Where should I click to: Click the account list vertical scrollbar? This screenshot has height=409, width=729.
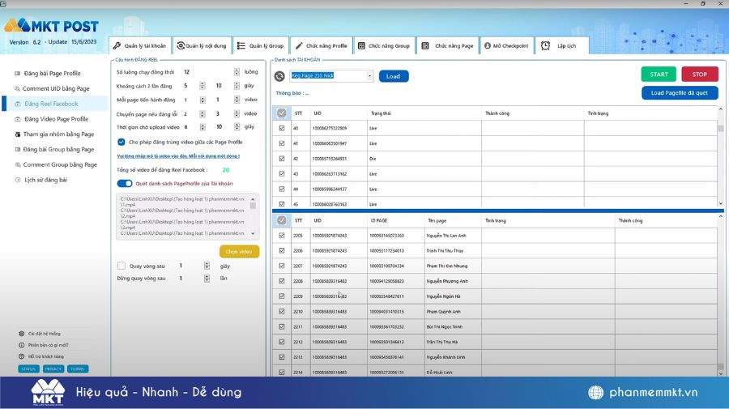click(x=721, y=162)
